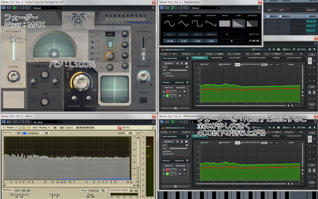The height and width of the screenshot is (199, 318).
Task: Click HIDE METERS AND STATS in SPAN
Action: point(85,128)
